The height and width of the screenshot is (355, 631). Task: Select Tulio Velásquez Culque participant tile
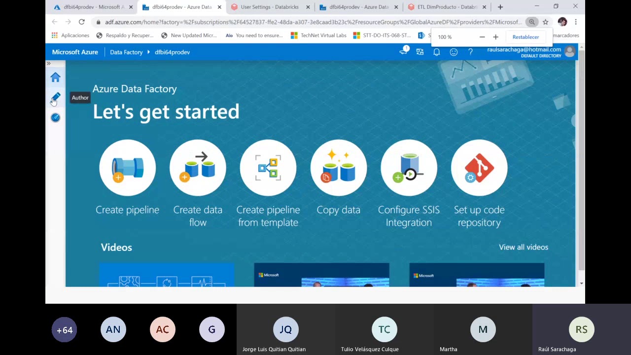pyautogui.click(x=385, y=329)
